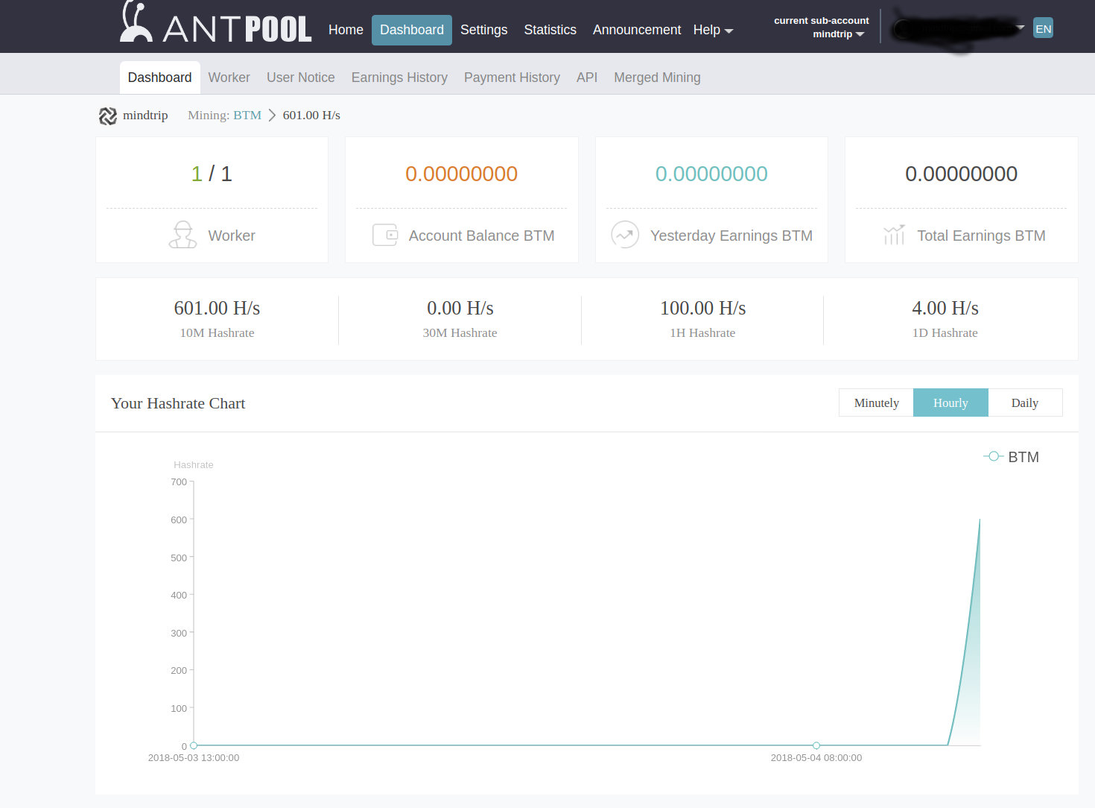1095x808 pixels.
Task: Select the Dashboard sub-tab
Action: pos(159,78)
